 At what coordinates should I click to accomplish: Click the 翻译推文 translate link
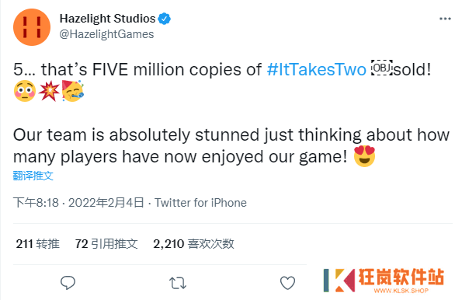pos(33,176)
